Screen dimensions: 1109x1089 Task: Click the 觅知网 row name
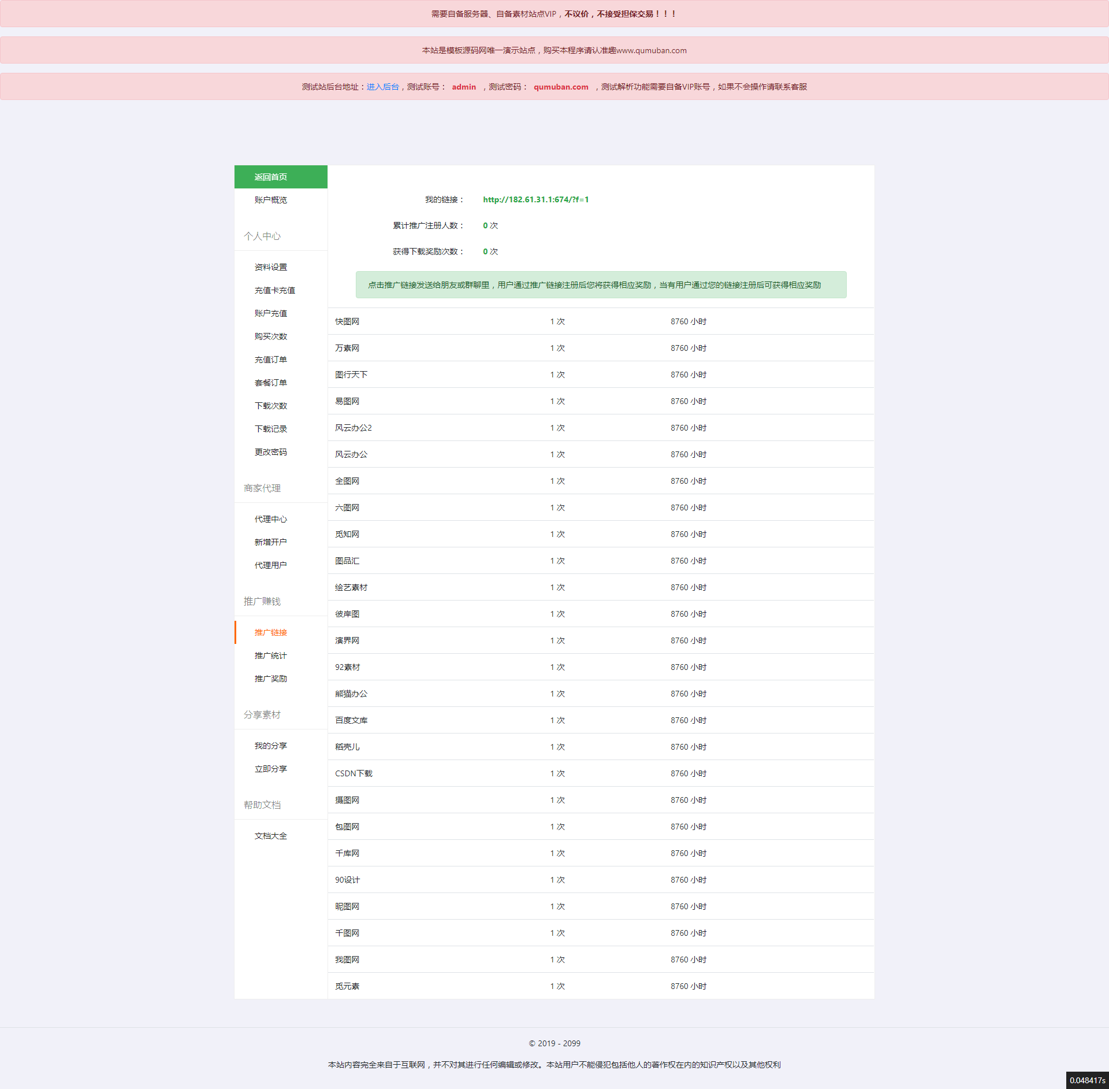347,534
